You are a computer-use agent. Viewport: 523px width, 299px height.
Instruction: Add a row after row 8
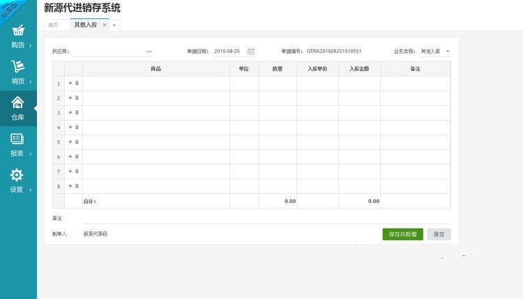(x=70, y=185)
